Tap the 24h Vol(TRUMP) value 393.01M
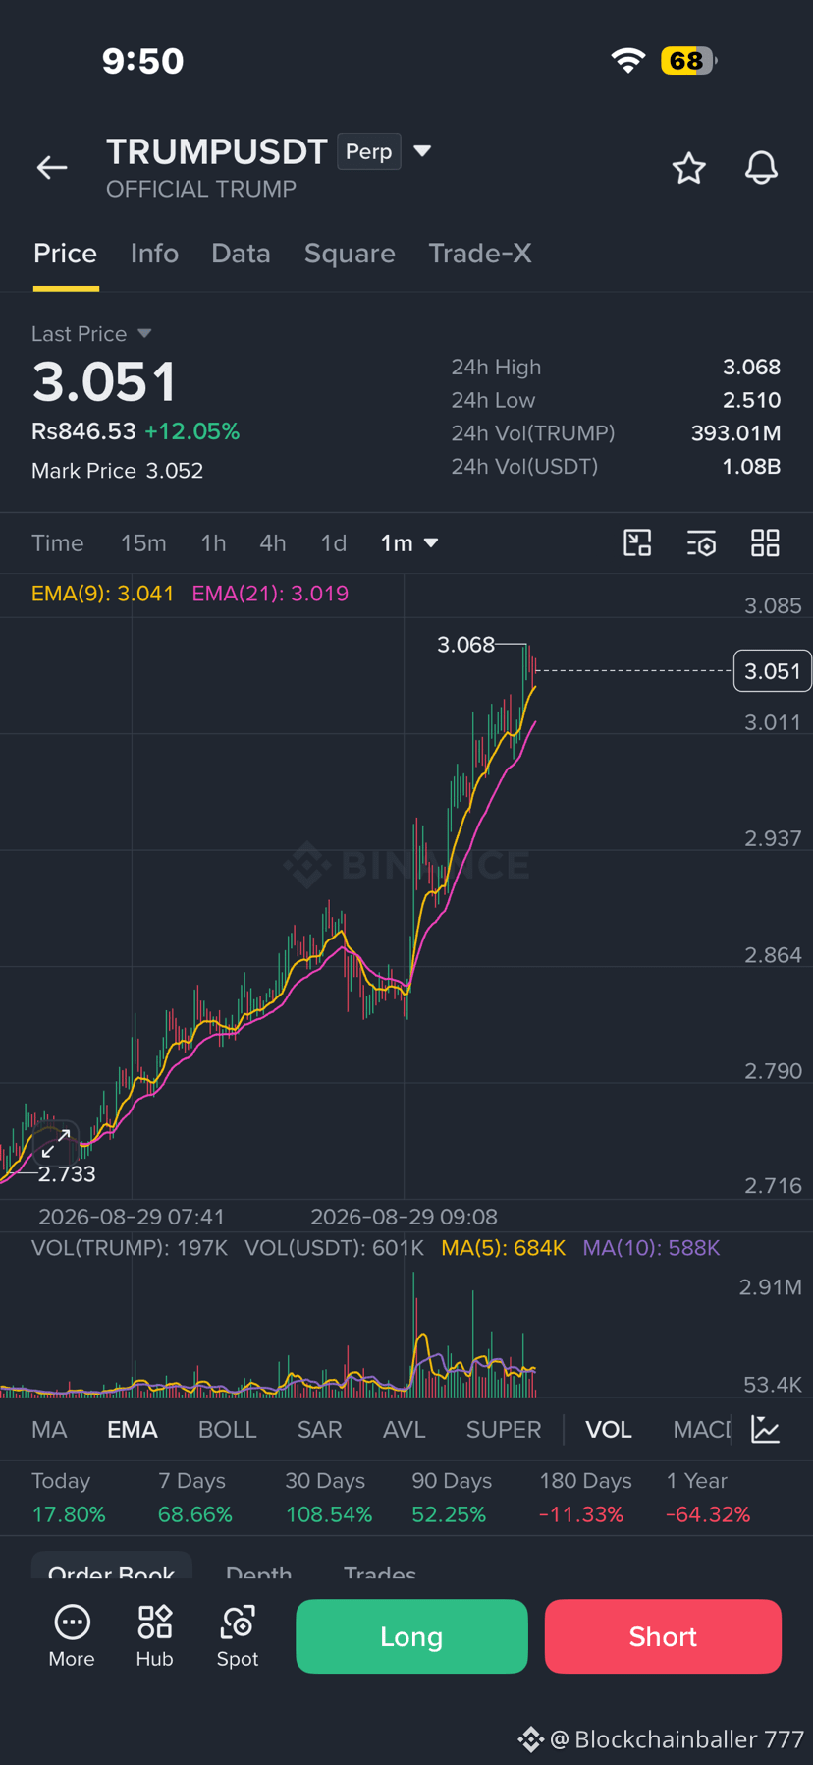This screenshot has width=813, height=1765. (x=736, y=433)
